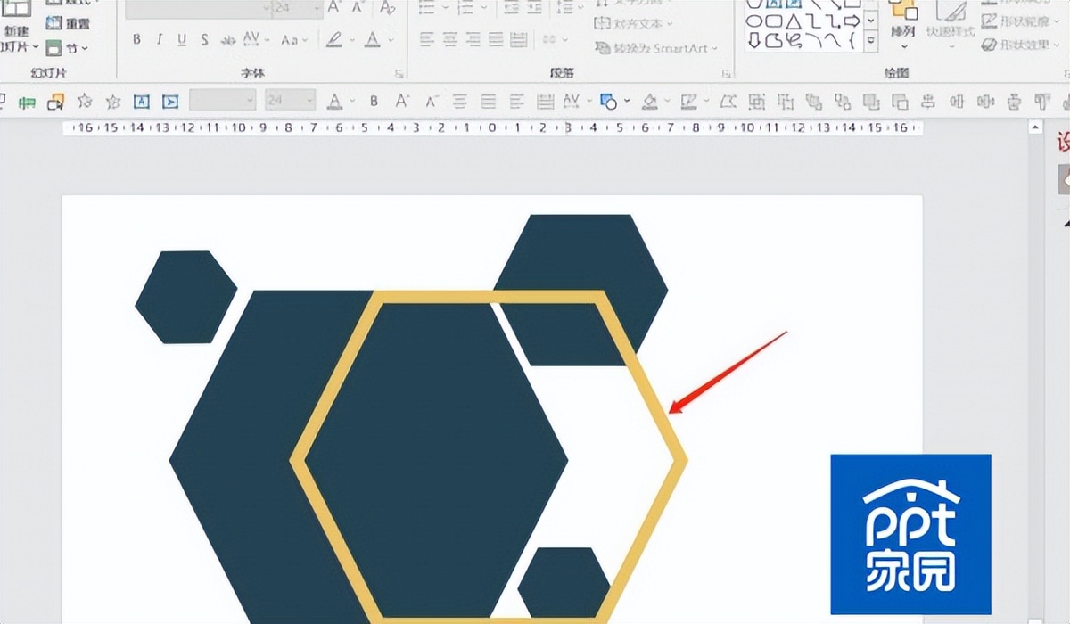Select the left brace shape in gallery
This screenshot has width=1070, height=624.
(851, 39)
